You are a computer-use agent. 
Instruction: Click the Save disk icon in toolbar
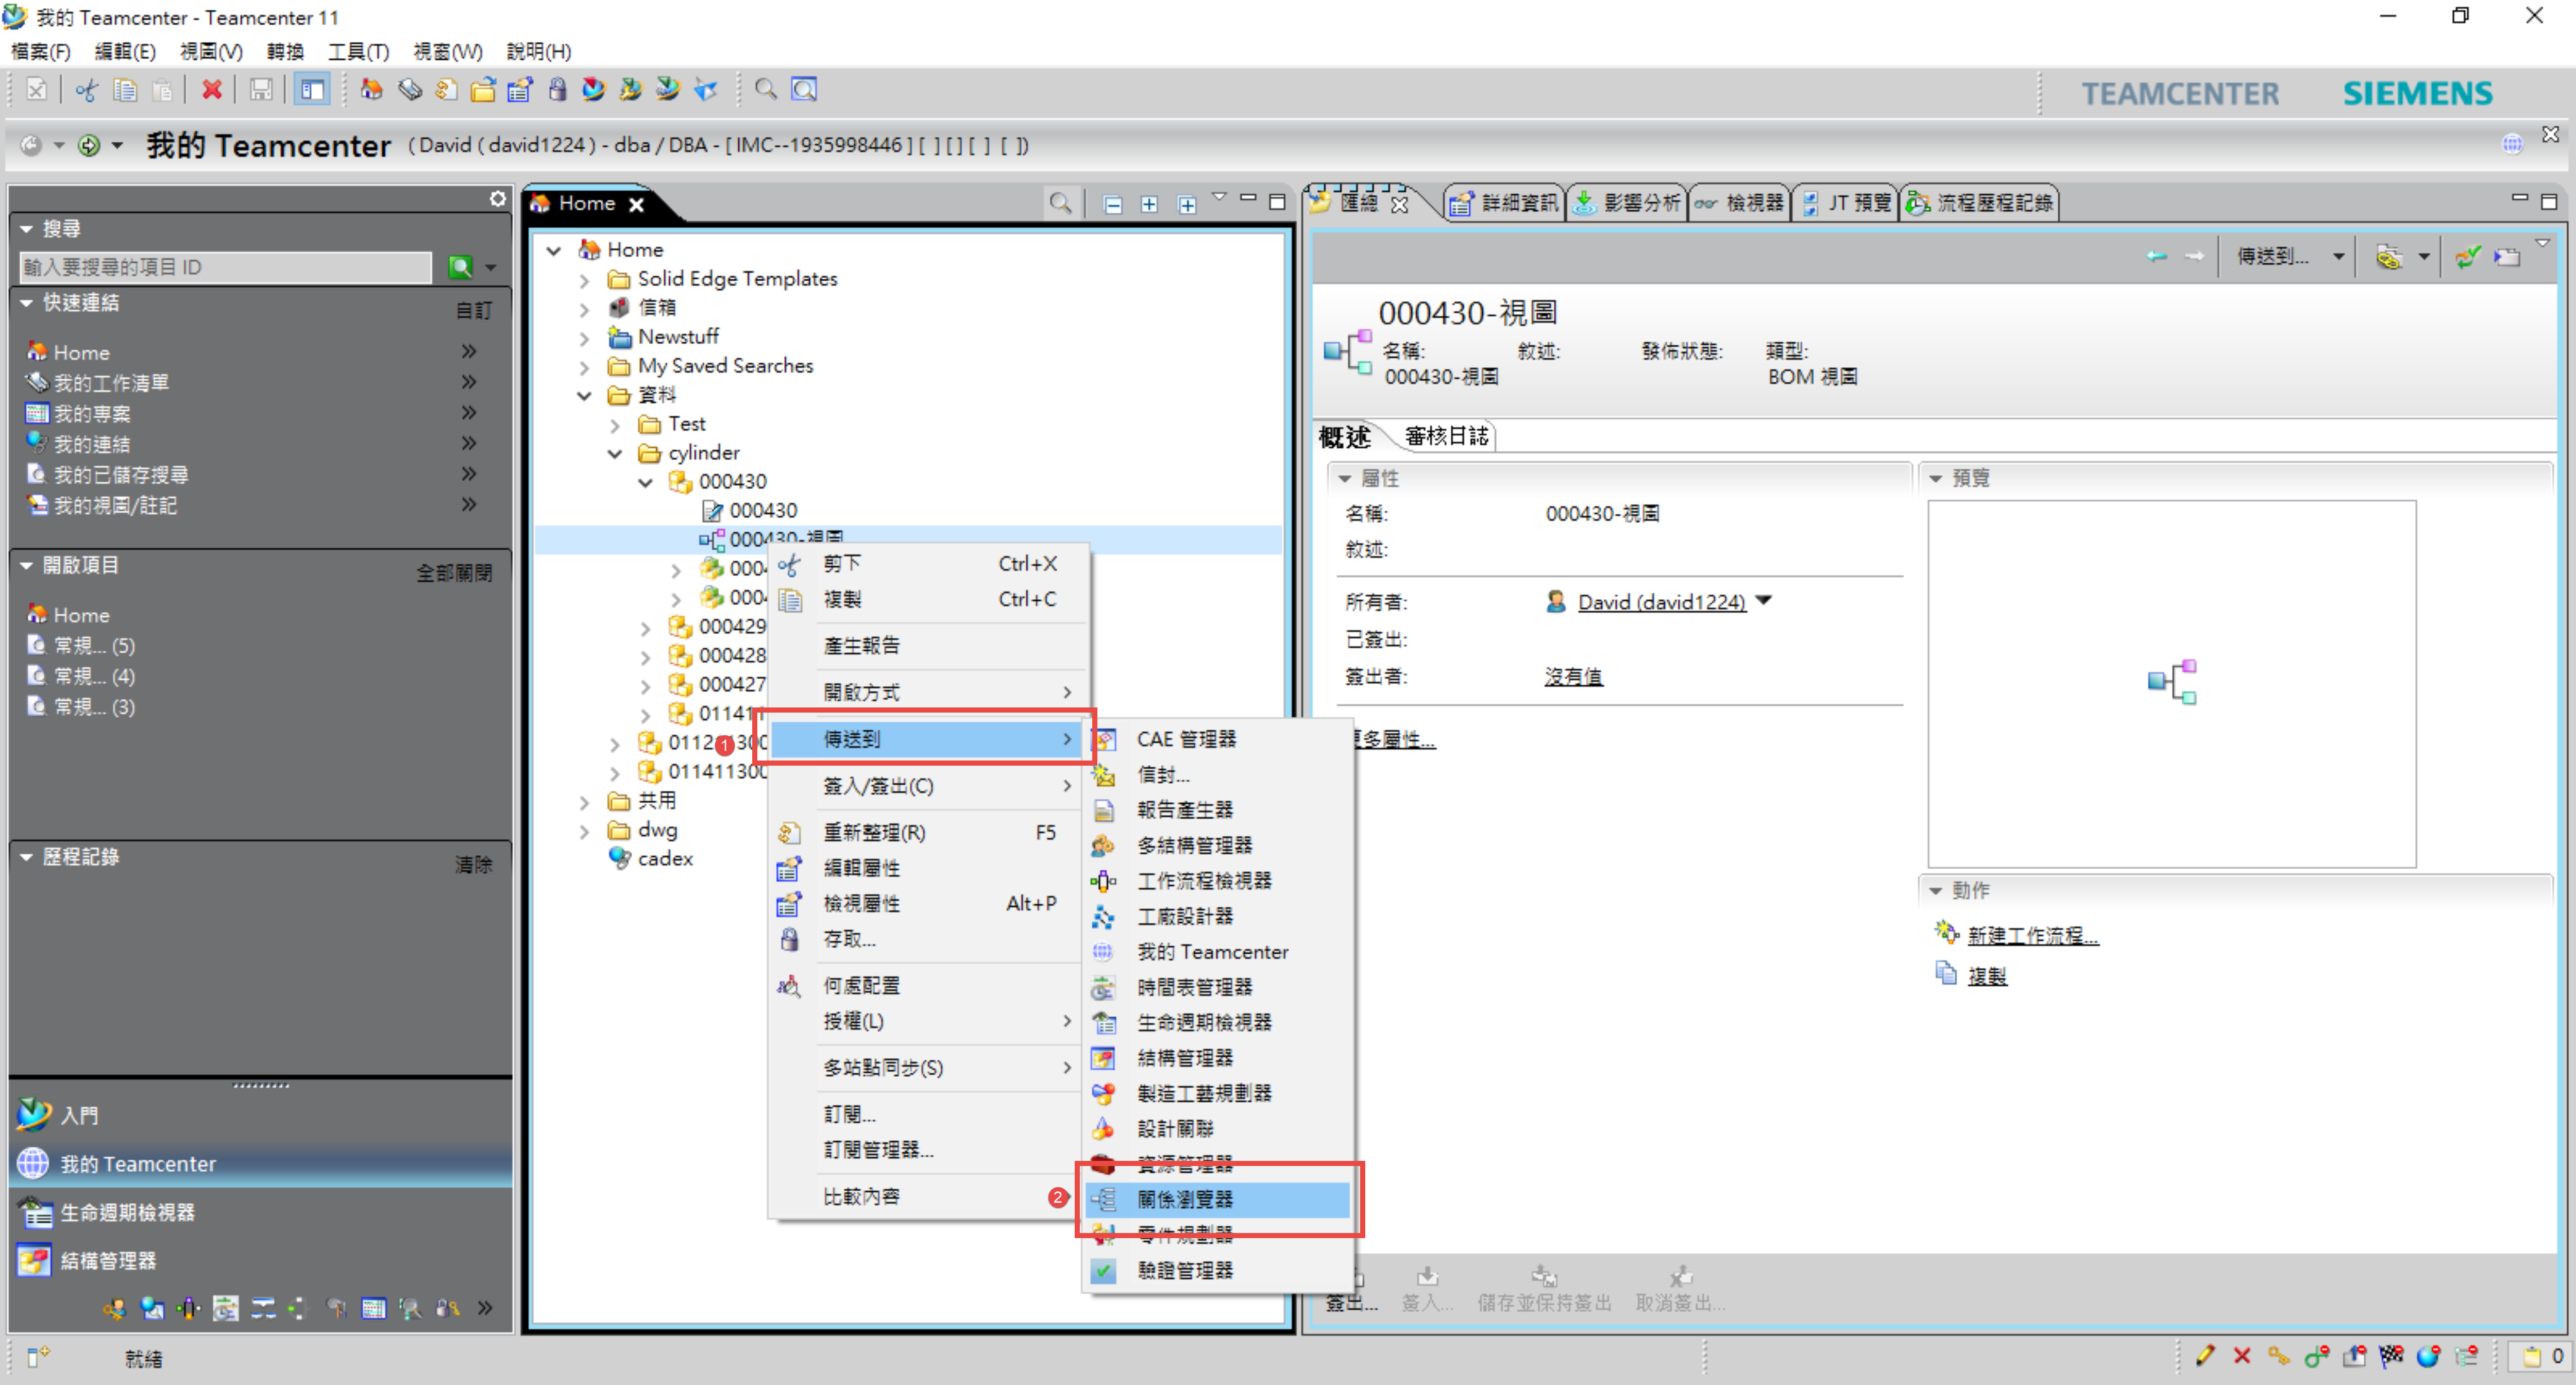260,91
